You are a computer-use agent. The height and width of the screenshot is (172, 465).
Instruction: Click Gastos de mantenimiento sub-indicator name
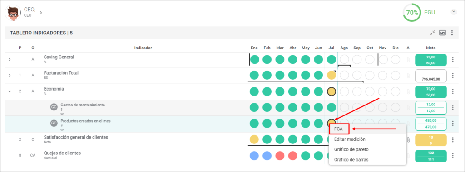(x=83, y=105)
